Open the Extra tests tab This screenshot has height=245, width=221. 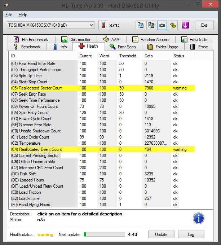coord(194,40)
